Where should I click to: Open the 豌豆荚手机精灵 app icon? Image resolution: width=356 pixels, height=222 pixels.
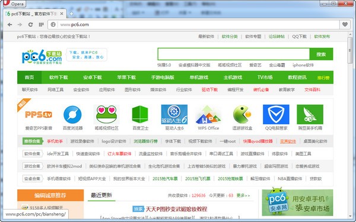click(310, 115)
